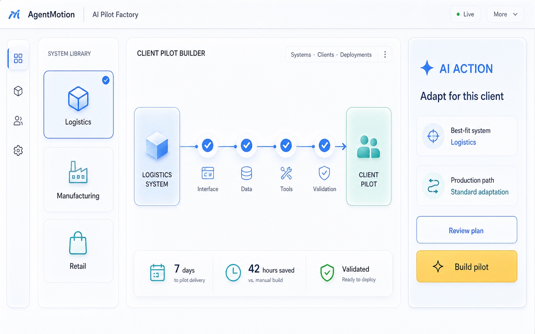Viewport: 535px width, 334px height.
Task: Open the Logistics best-fit link
Action: point(463,142)
